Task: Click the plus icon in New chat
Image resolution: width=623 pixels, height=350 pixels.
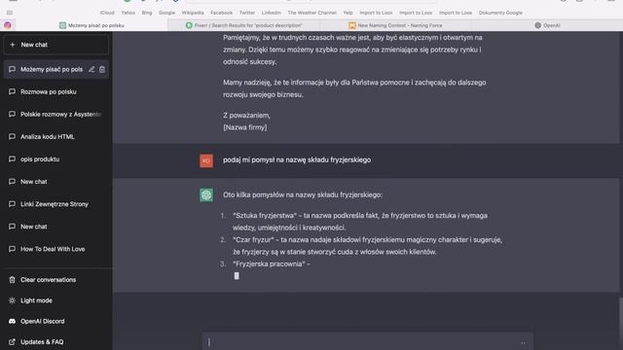Action: [13, 45]
